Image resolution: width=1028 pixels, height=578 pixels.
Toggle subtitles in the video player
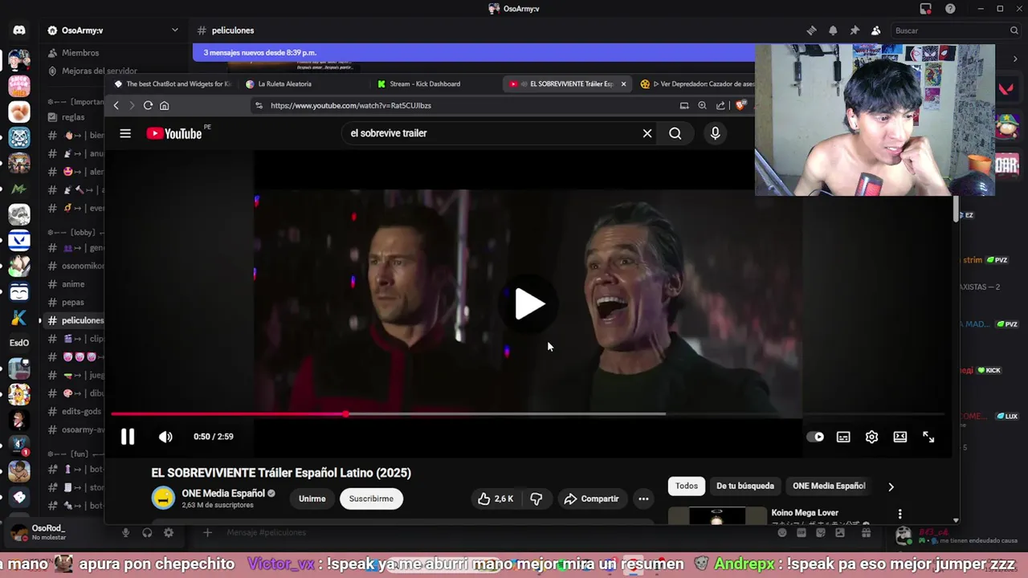[843, 437]
